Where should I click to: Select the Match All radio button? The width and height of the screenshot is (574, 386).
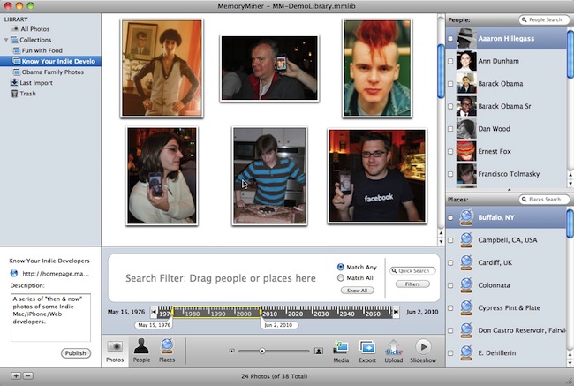341,278
